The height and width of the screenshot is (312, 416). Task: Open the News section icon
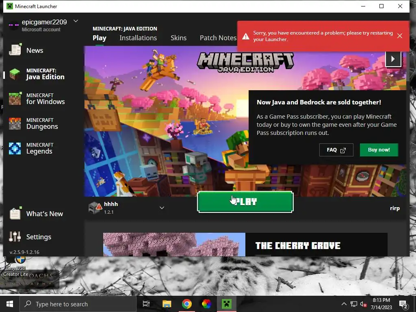tap(15, 50)
